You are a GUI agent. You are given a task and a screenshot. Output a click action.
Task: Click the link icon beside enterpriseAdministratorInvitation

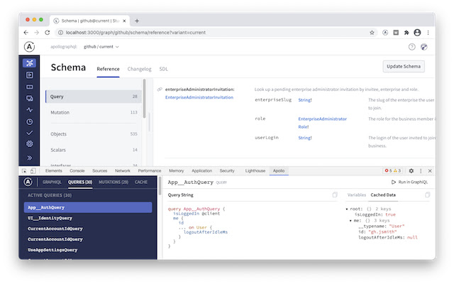[160, 89]
